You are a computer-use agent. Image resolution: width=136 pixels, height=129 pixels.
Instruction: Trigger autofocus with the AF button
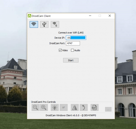(64, 107)
